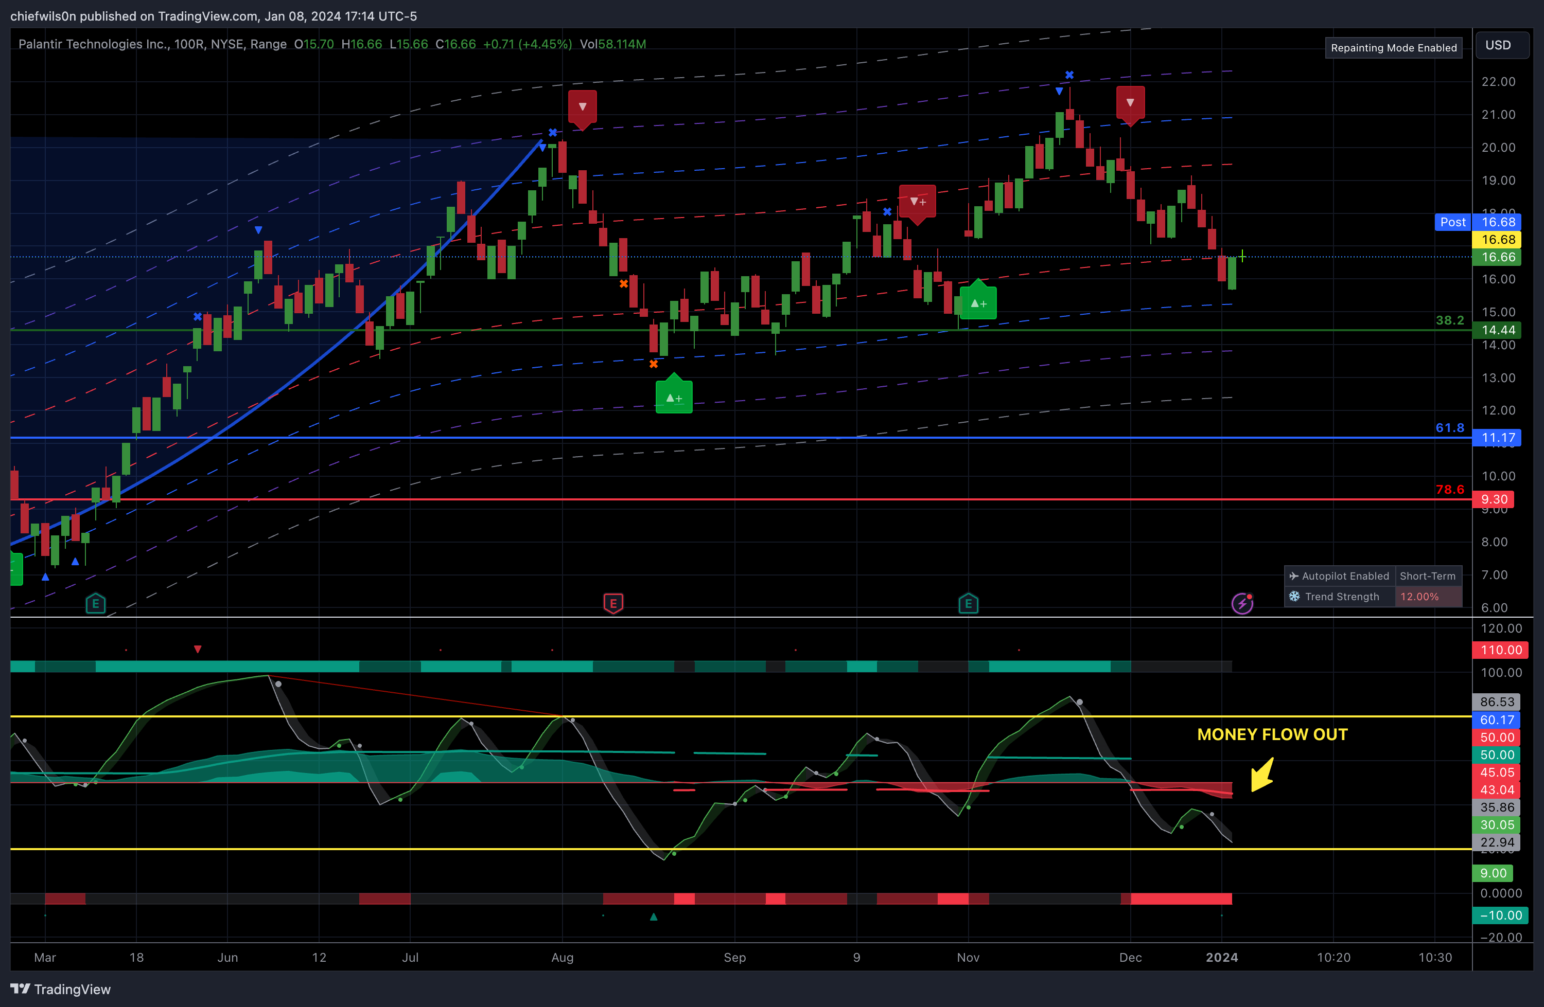
Task: Click the Autopilot Enabled text
Action: click(1345, 576)
